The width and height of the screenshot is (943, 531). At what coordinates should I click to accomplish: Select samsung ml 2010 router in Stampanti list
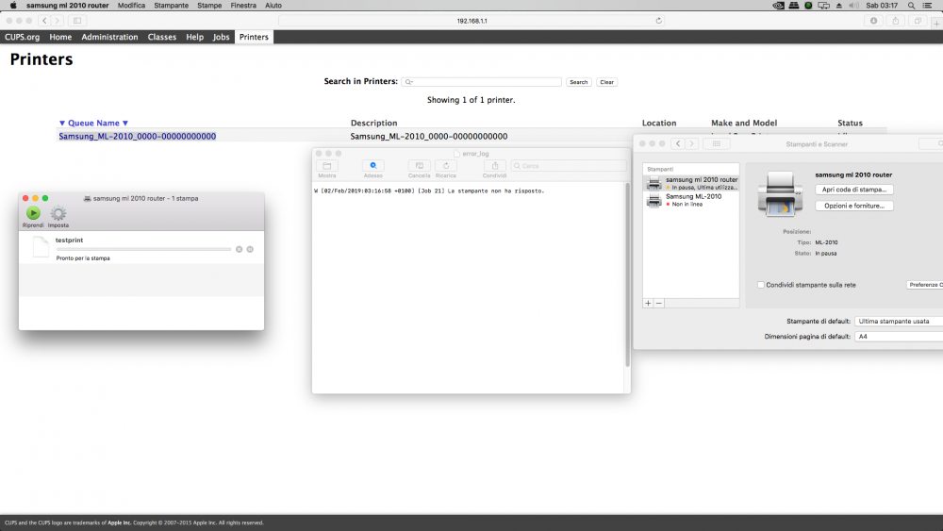click(691, 183)
